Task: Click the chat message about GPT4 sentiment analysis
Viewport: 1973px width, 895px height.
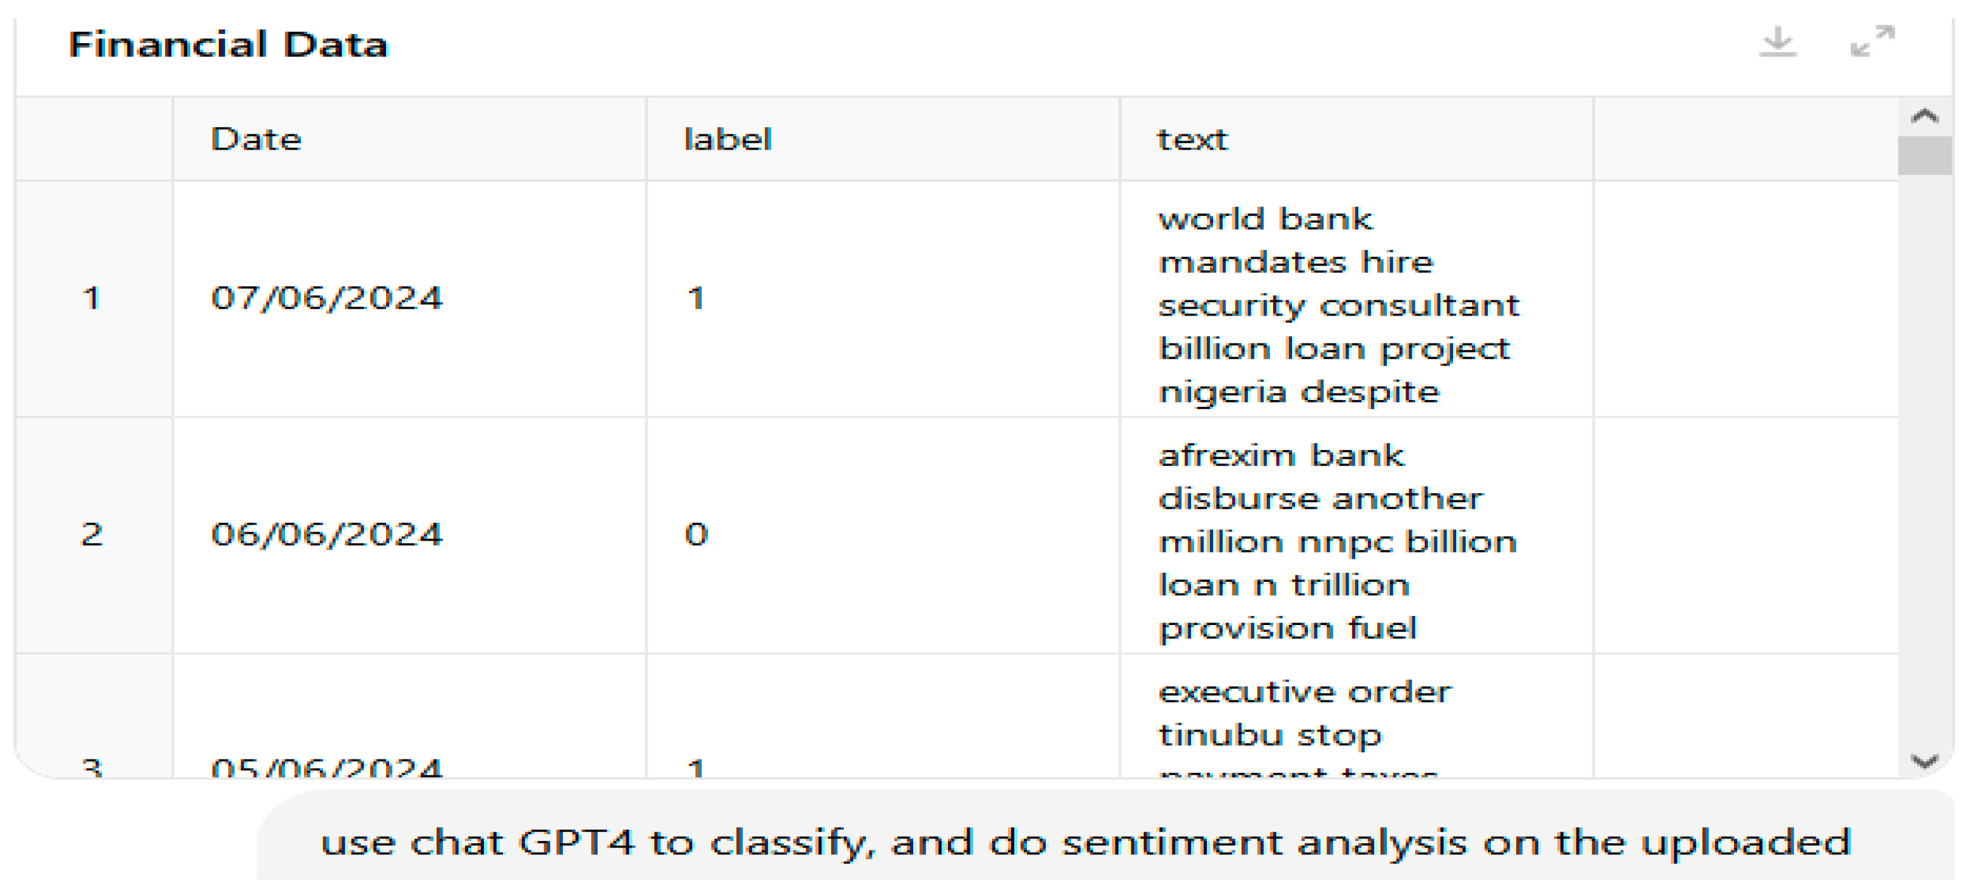Action: click(x=1085, y=843)
